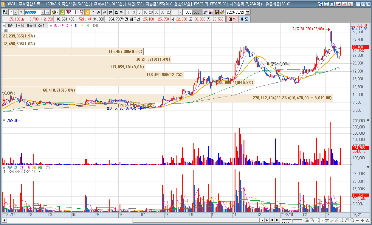
Task: Select the 초 second period toggle
Action: coord(116,12)
